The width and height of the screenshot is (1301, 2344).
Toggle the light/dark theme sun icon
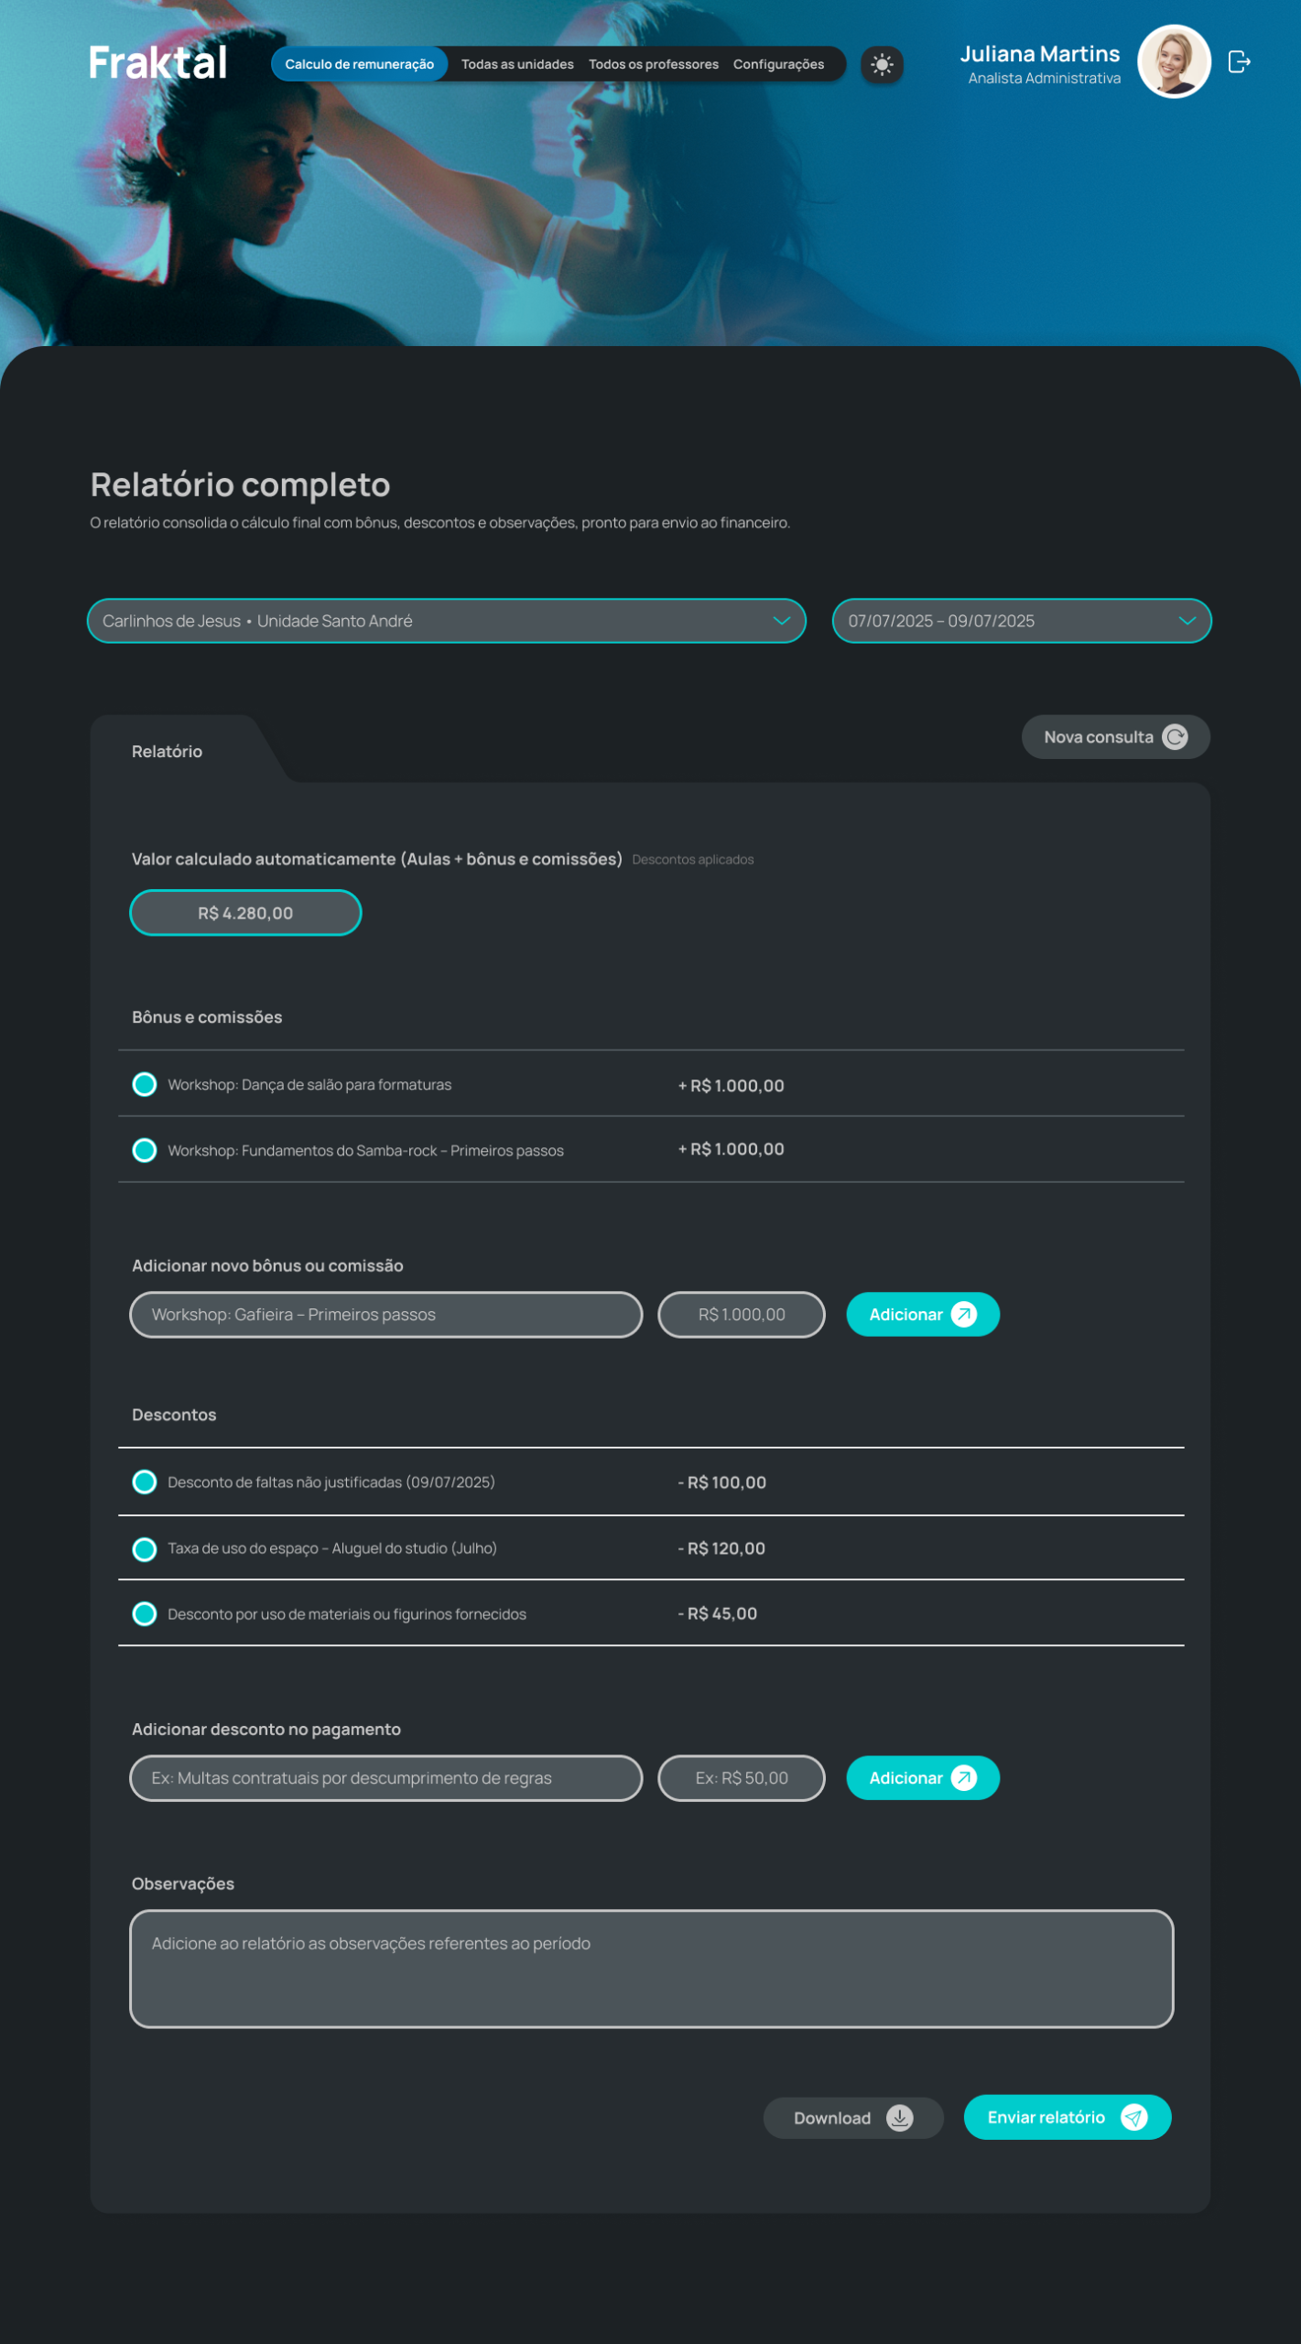click(882, 64)
